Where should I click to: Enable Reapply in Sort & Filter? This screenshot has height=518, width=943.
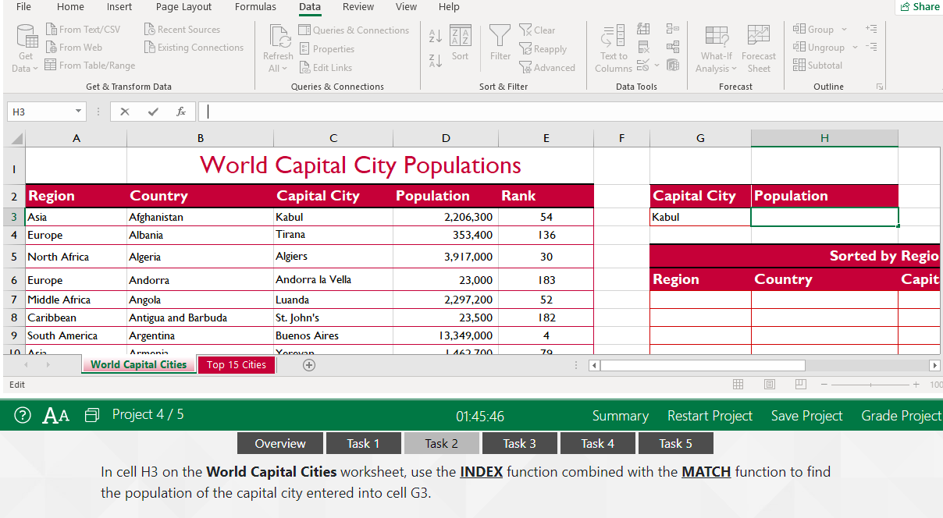point(543,48)
